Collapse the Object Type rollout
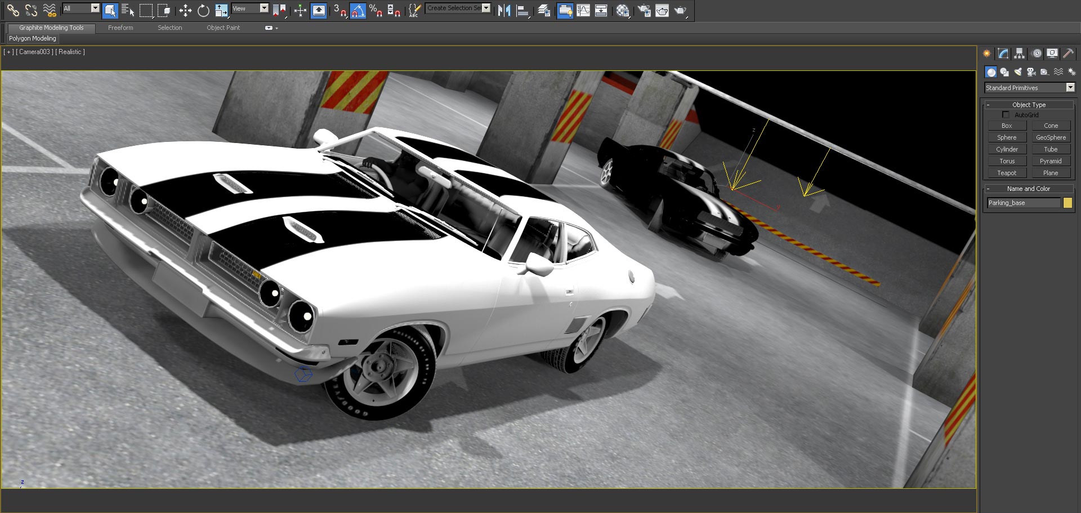The width and height of the screenshot is (1081, 513). (x=1029, y=105)
